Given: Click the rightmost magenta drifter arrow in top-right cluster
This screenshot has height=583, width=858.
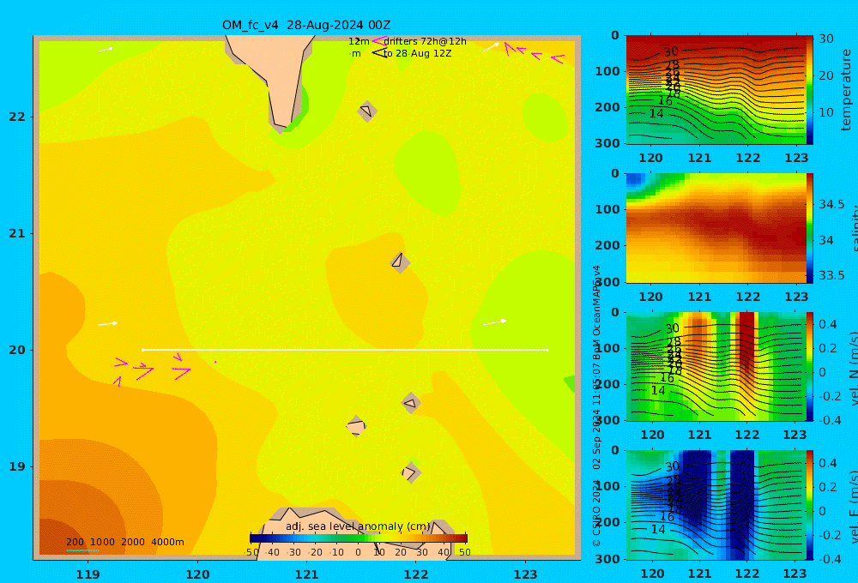Looking at the screenshot, I should tap(558, 58).
